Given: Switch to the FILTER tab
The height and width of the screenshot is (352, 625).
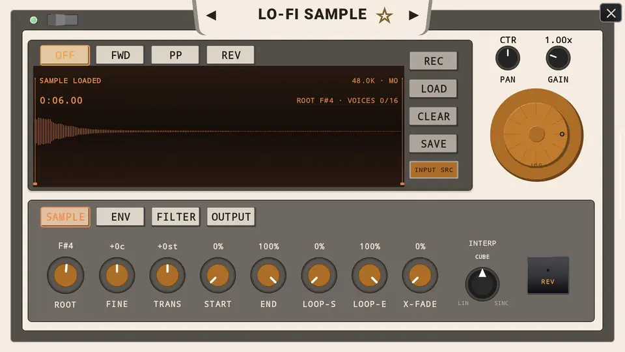Looking at the screenshot, I should click(176, 216).
